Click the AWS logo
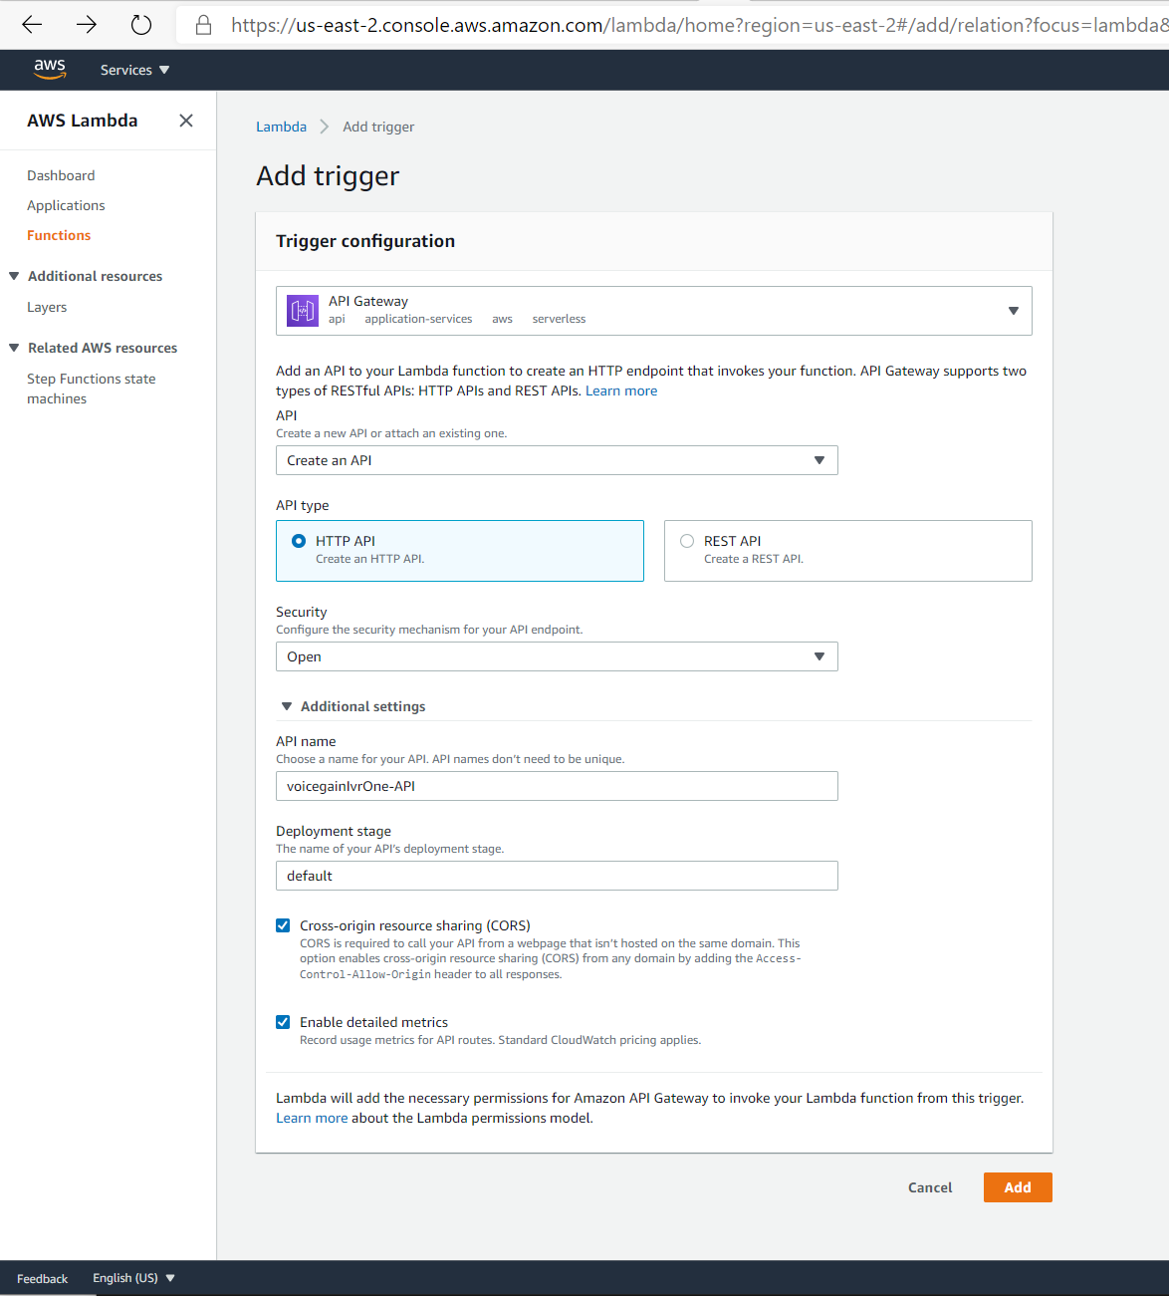Viewport: 1169px width, 1296px height. click(x=50, y=69)
